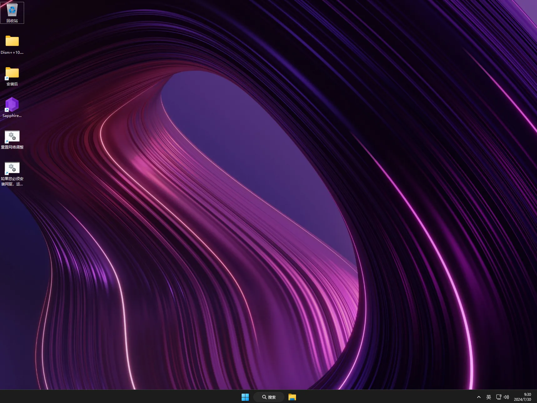
Task: Toggle input language via the 英 indicator
Action: coord(489,397)
